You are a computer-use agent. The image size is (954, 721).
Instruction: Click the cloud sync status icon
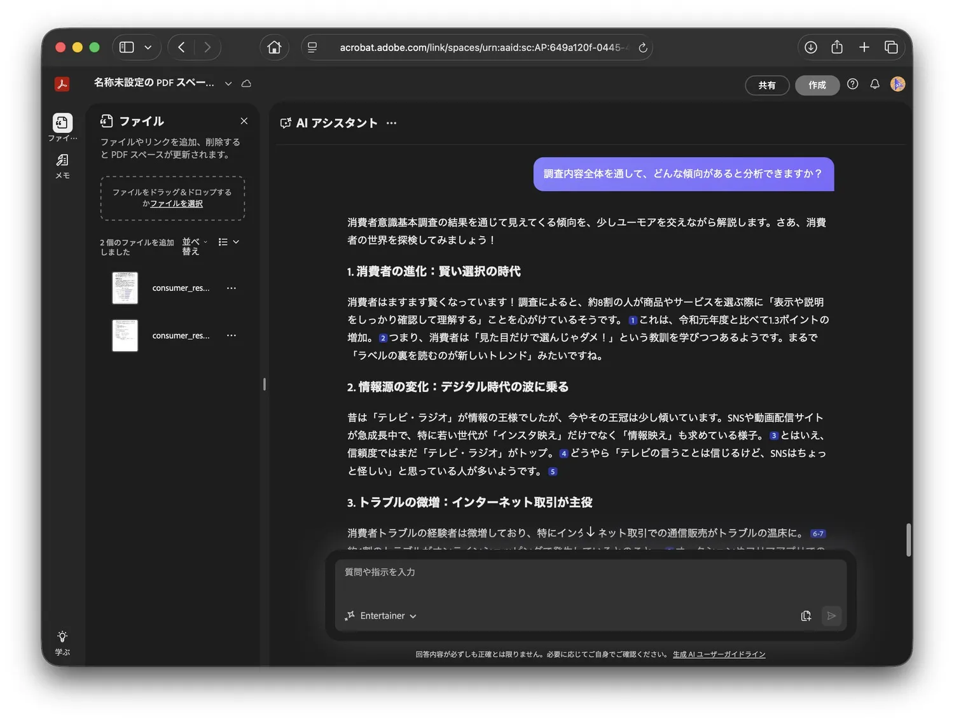pos(246,83)
